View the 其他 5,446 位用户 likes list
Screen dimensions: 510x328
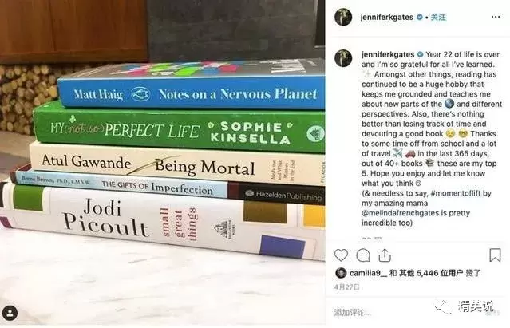(431, 273)
